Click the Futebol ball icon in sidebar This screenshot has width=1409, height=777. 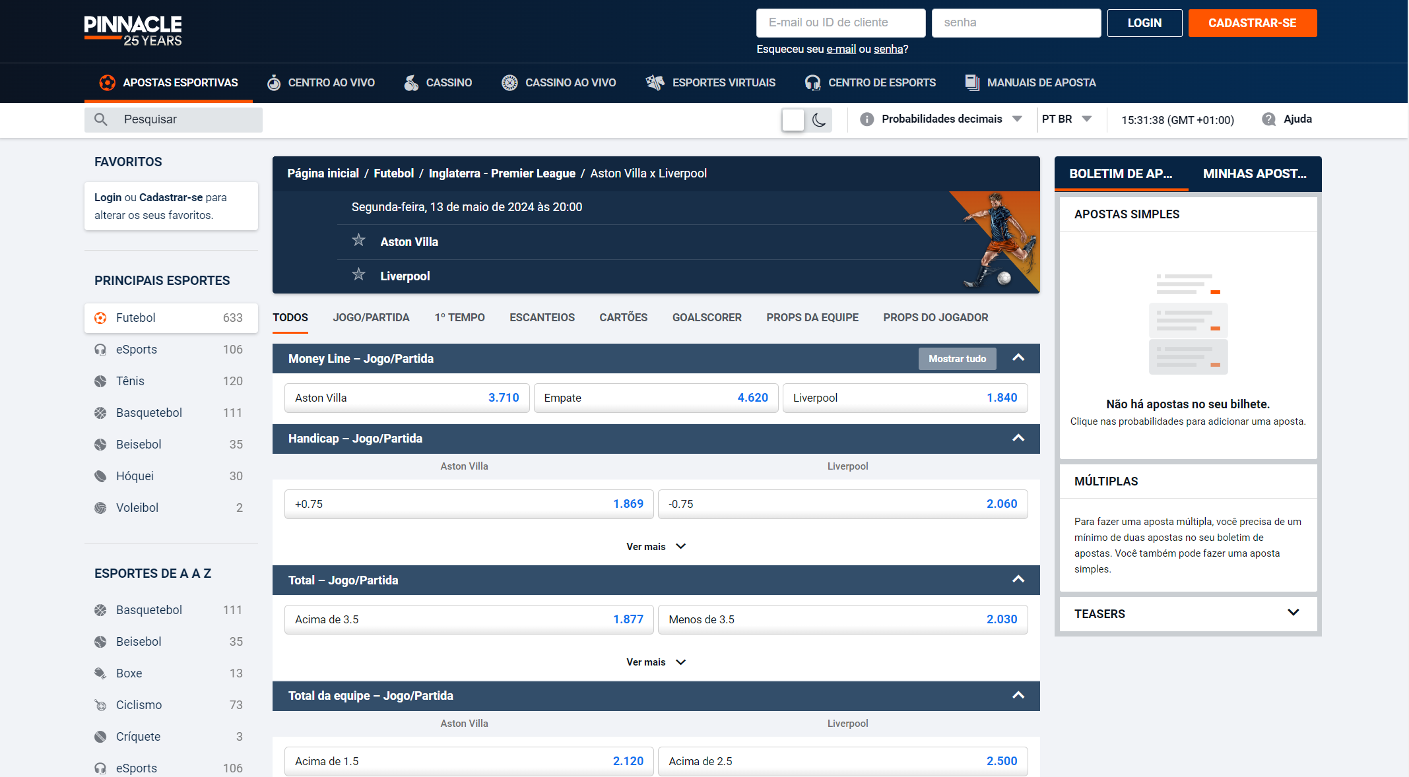coord(100,318)
